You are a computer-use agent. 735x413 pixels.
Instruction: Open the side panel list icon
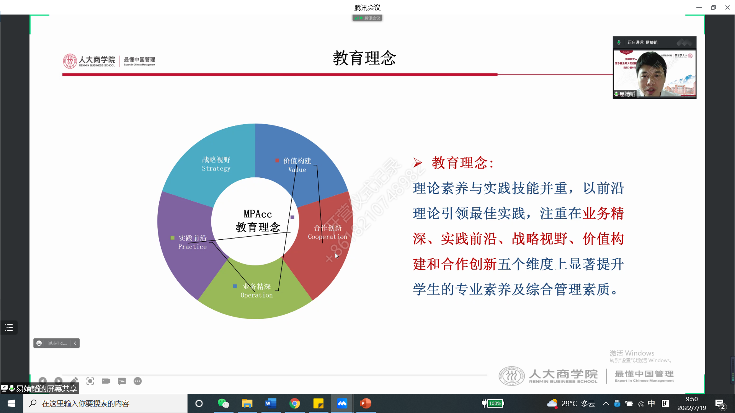click(x=9, y=327)
